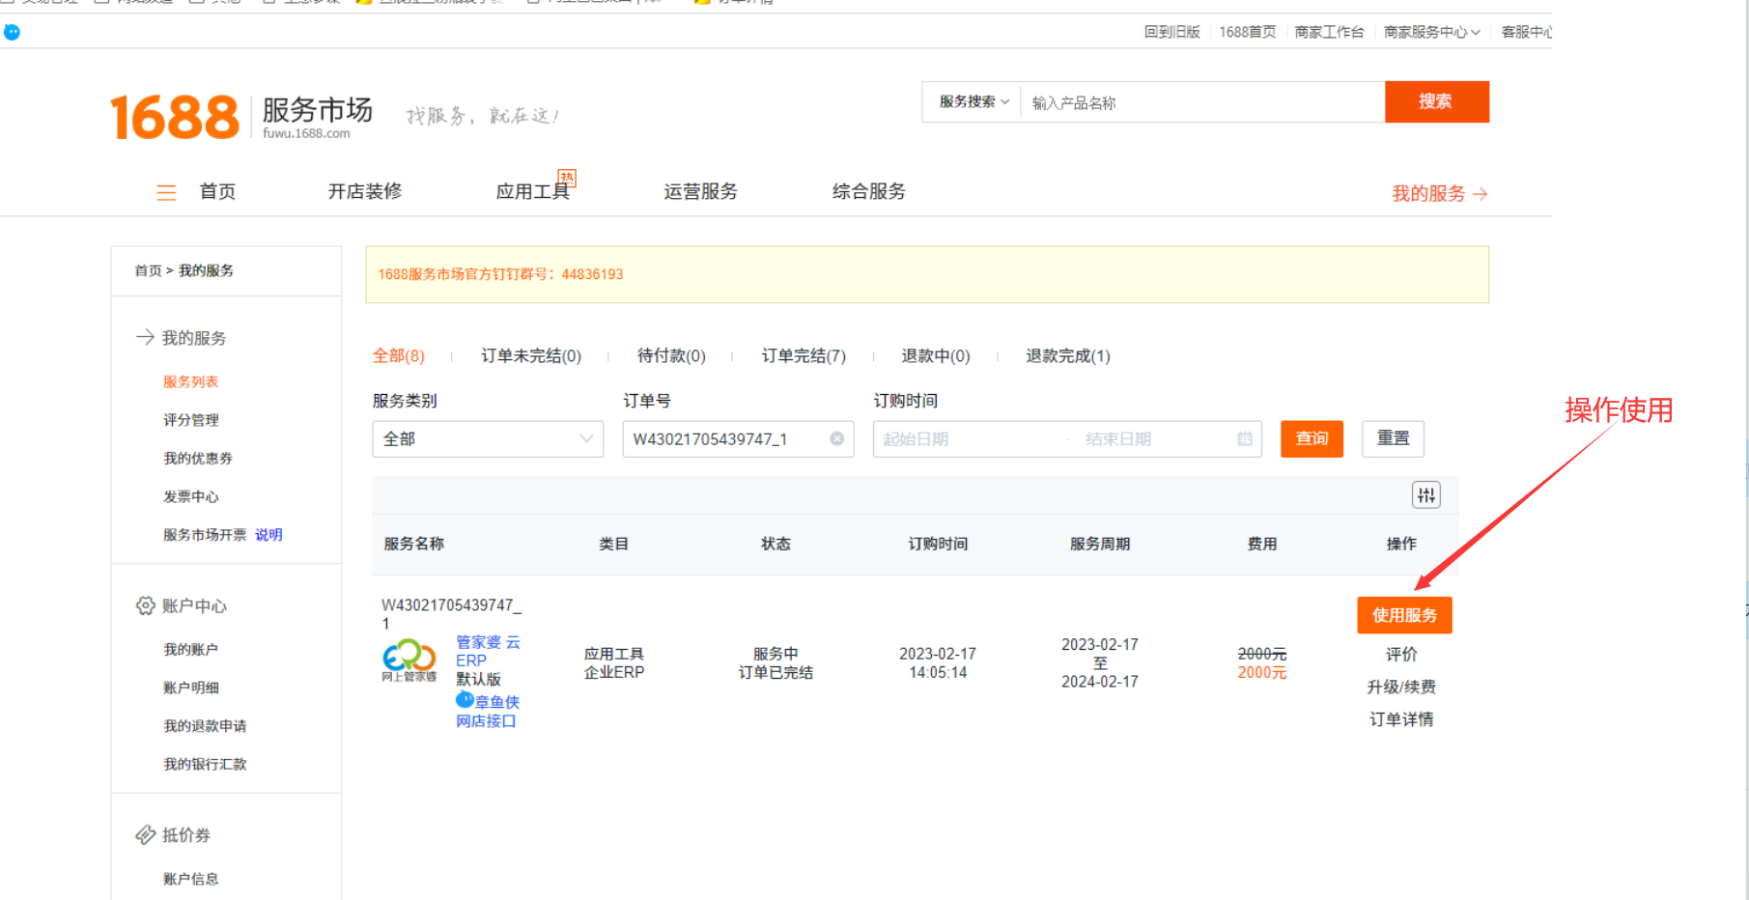Click the 重置 button
Viewport: 1749px width, 900px height.
tap(1393, 438)
